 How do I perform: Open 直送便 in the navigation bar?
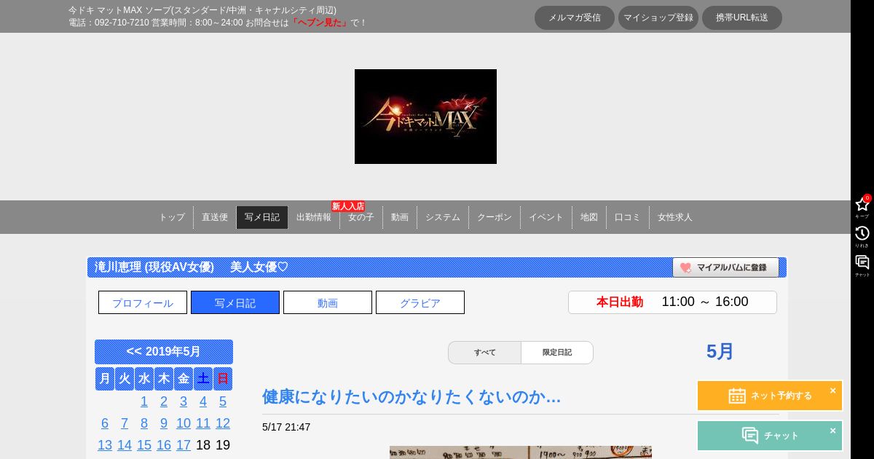[x=215, y=217]
